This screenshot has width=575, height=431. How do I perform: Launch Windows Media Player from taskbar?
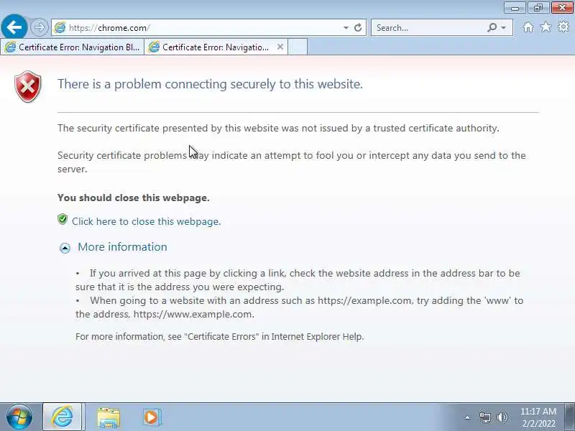152,417
